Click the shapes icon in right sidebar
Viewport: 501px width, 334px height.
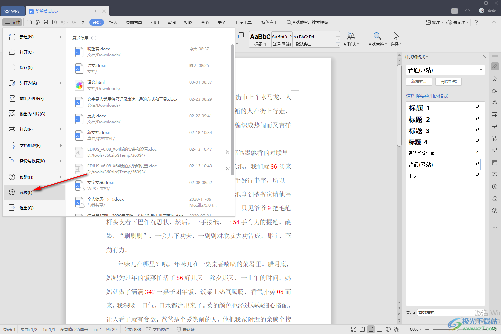click(x=495, y=91)
